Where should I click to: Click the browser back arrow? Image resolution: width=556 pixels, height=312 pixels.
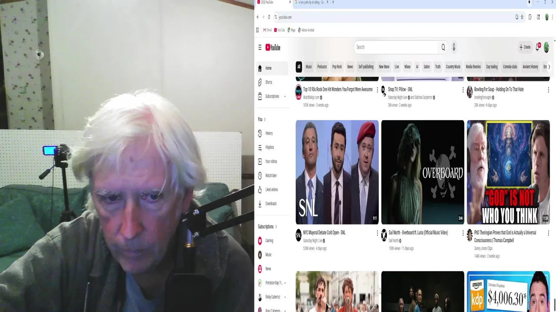[x=258, y=17]
